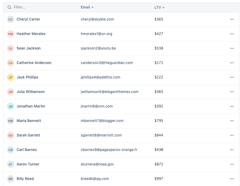Click the CA avatar for Catherine Anderson
This screenshot has height=186, width=240.
pos(11,63)
